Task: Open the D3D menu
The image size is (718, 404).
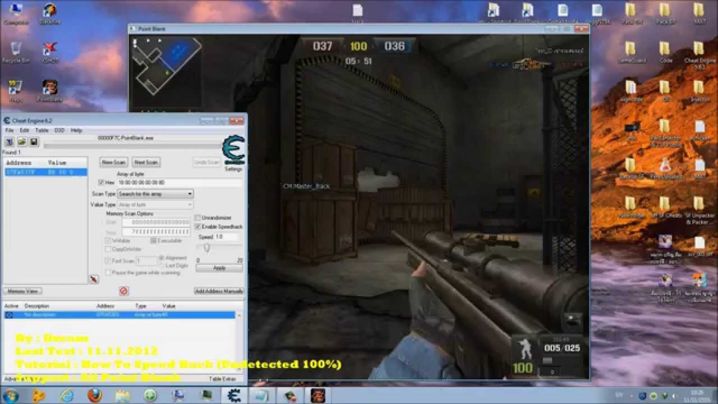Action: click(59, 130)
